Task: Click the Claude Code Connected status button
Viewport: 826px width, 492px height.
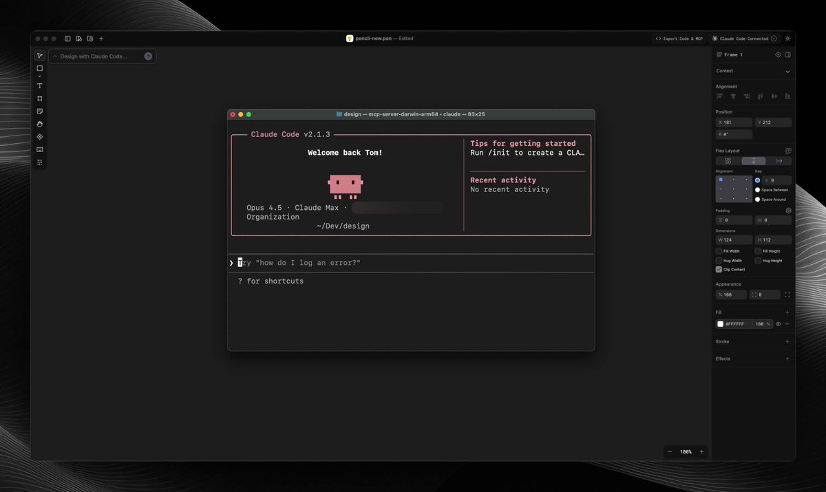Action: (744, 39)
